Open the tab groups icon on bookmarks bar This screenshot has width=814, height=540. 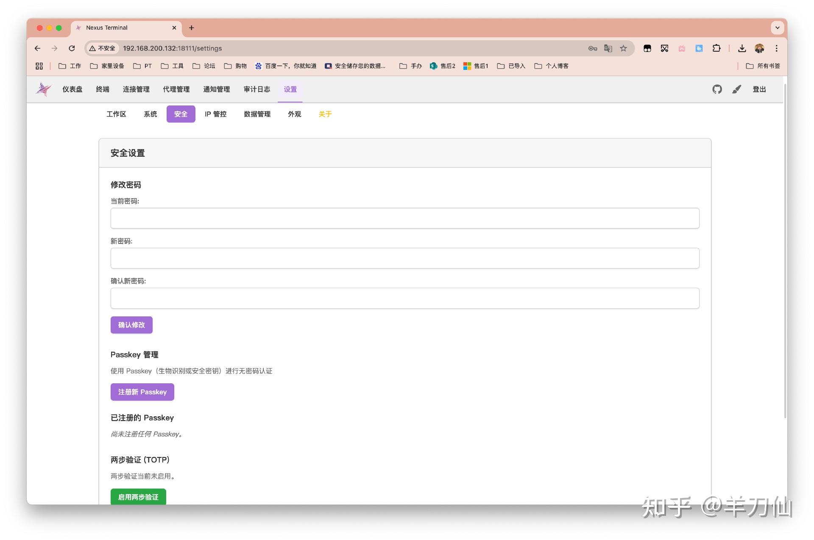pos(39,66)
